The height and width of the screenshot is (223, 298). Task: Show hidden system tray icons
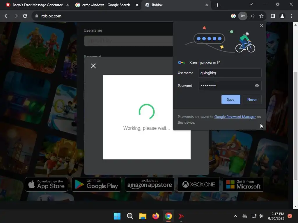[x=235, y=216]
